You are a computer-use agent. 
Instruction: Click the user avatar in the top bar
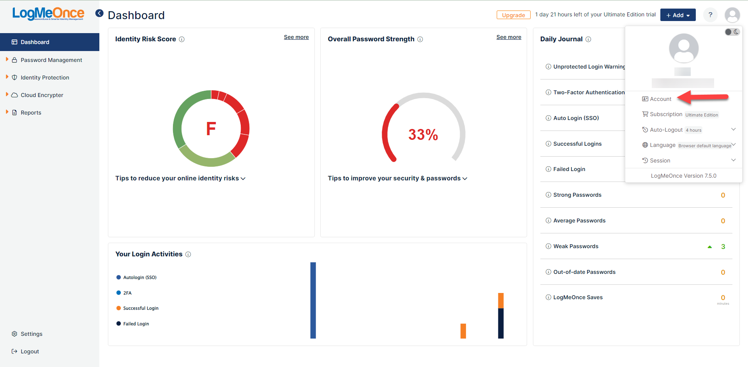click(732, 15)
